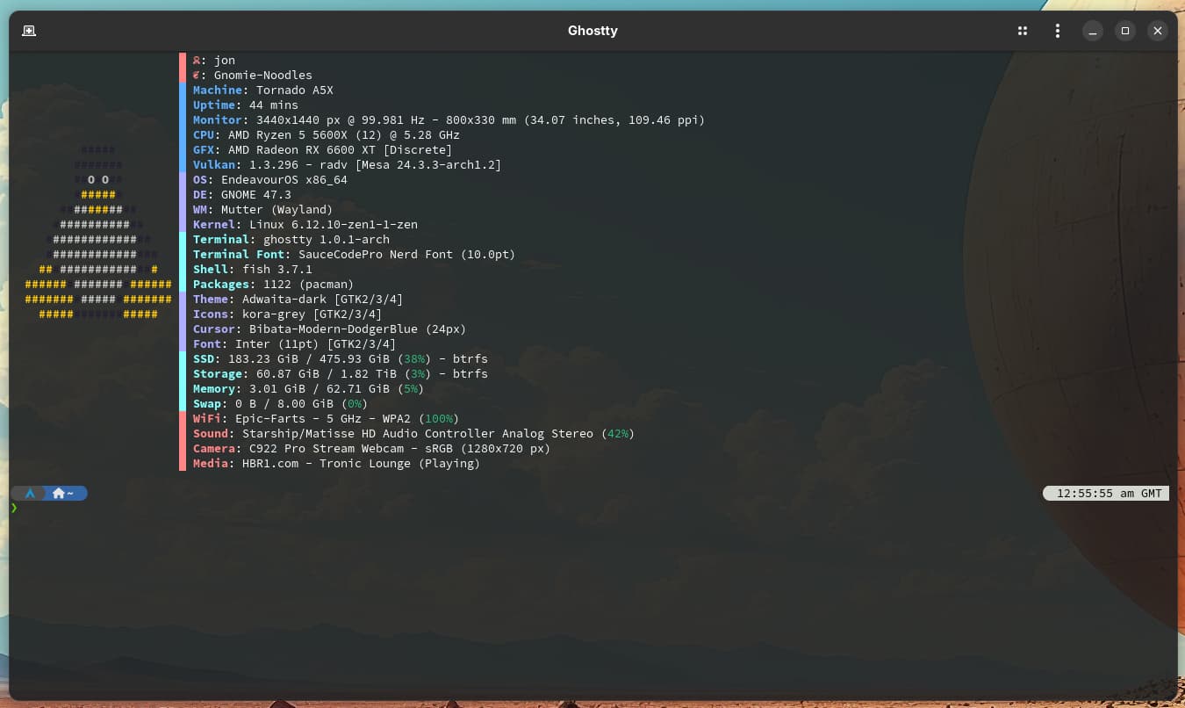Image resolution: width=1185 pixels, height=708 pixels.
Task: Click the Arch logo in the prompt
Action: pyautogui.click(x=30, y=494)
